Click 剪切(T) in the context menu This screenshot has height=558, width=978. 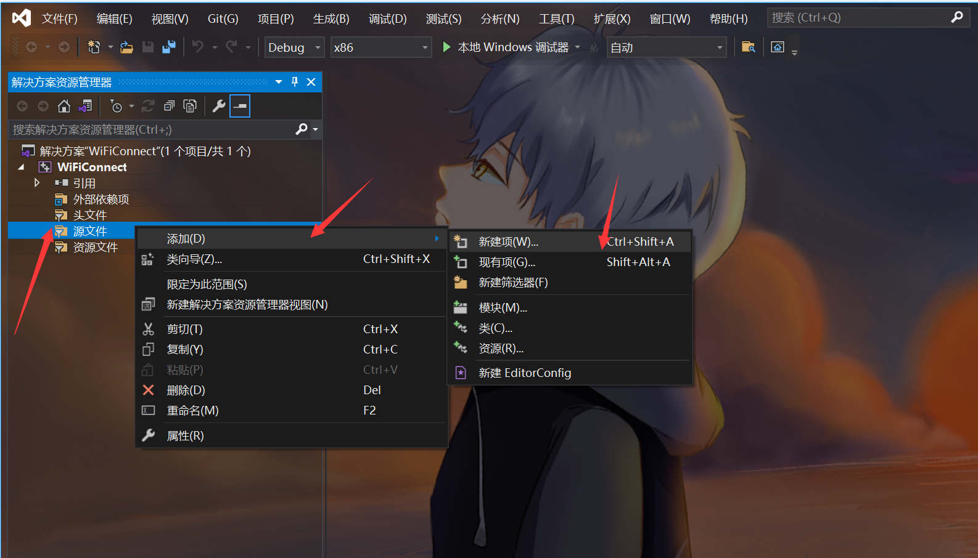click(292, 329)
